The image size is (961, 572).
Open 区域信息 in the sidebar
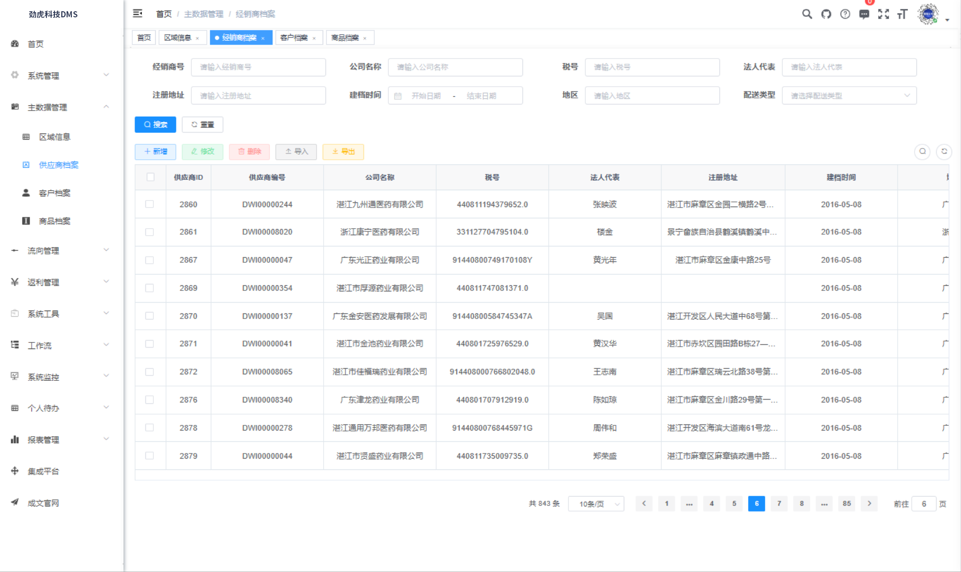pos(54,137)
